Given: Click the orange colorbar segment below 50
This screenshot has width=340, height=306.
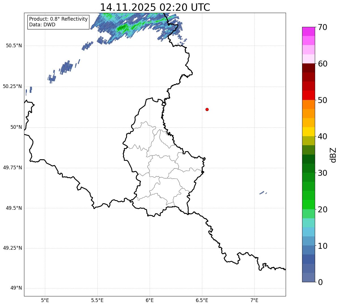Looking at the screenshot, I should [308, 104].
